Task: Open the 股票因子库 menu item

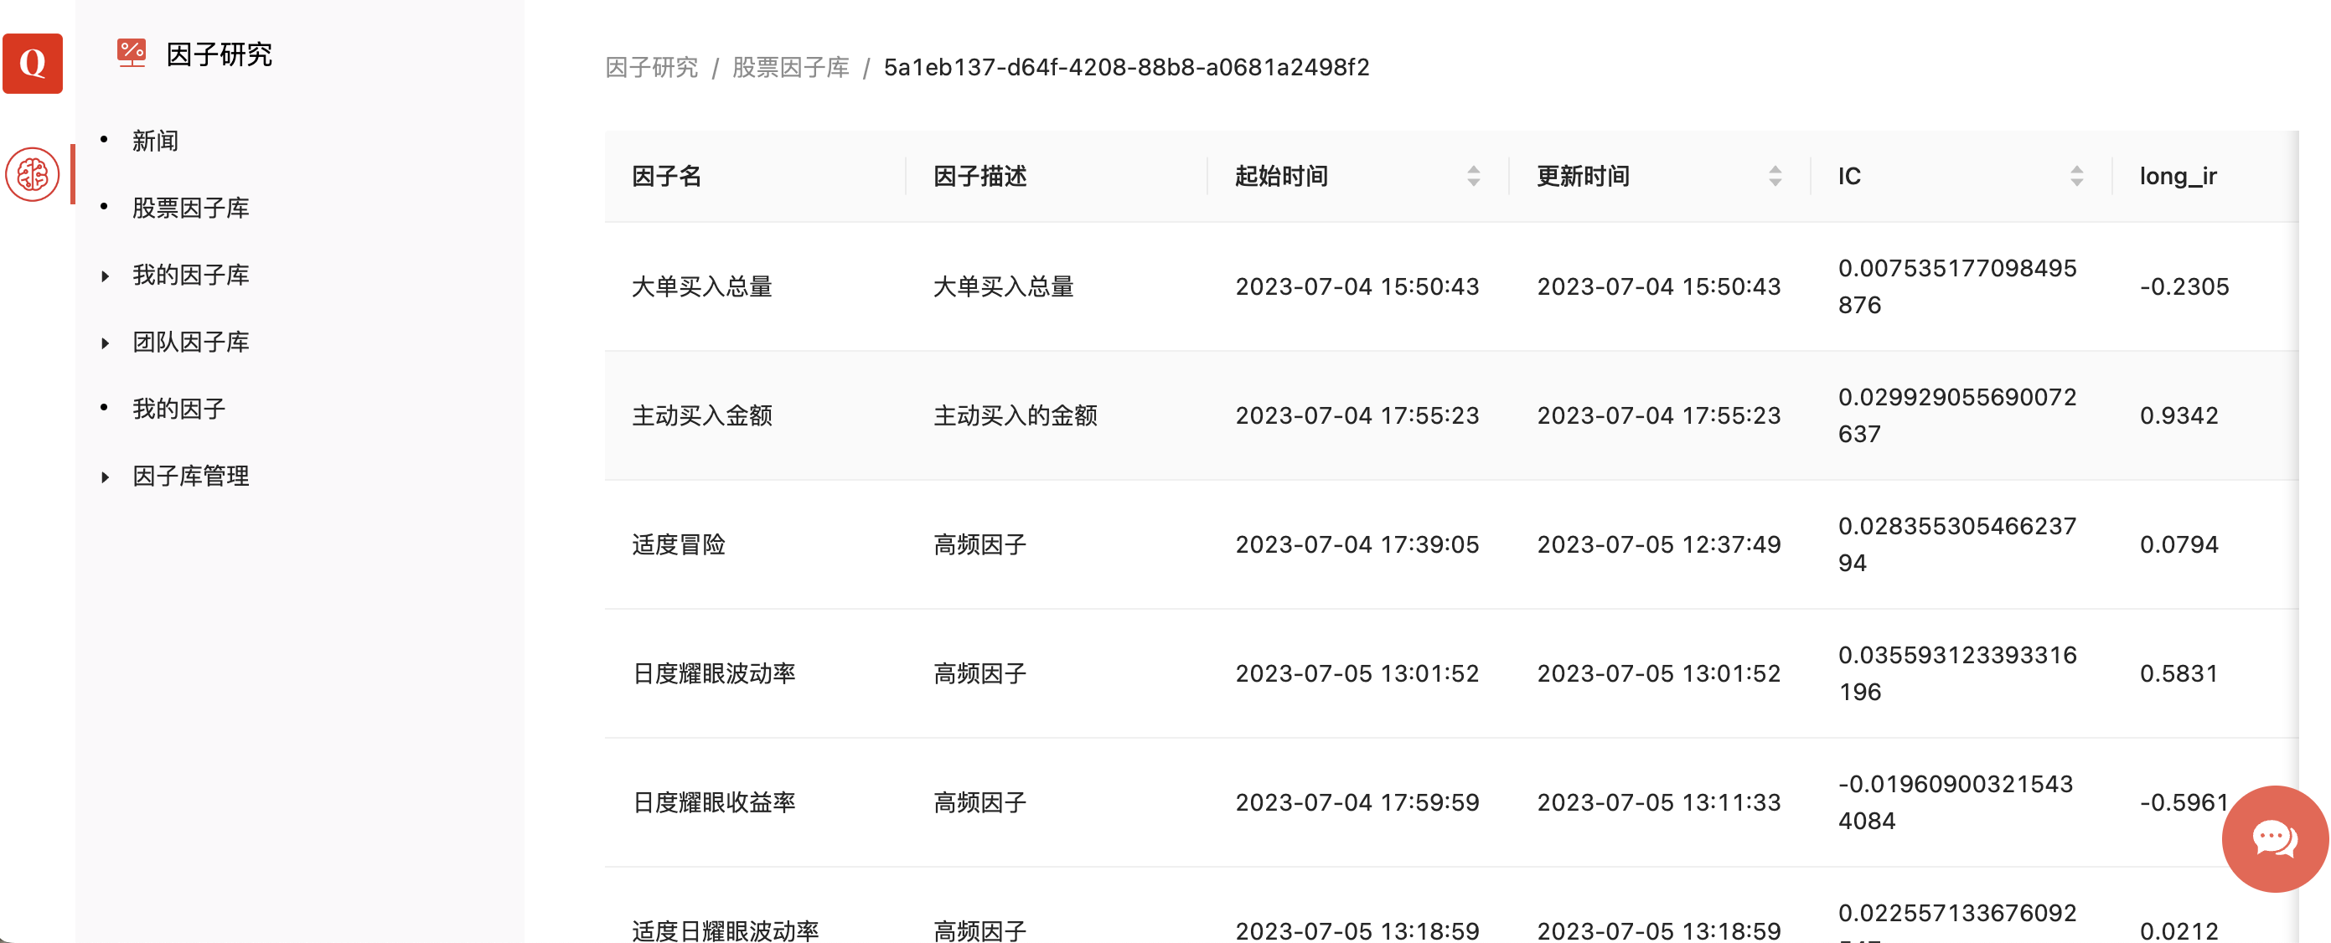Action: 190,208
